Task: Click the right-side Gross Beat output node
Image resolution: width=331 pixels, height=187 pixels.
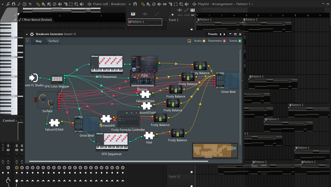Action: [x=228, y=81]
